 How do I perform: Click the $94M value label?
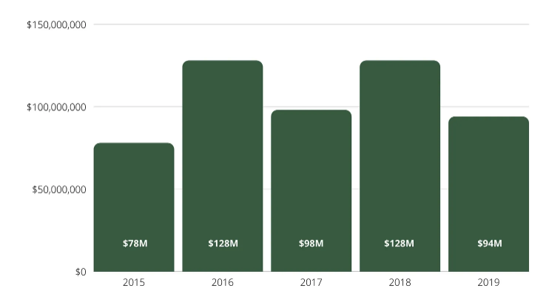point(488,244)
